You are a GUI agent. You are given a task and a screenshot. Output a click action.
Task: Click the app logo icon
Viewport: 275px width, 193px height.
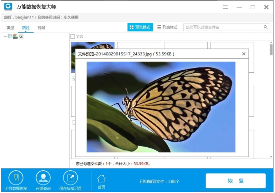click(8, 7)
